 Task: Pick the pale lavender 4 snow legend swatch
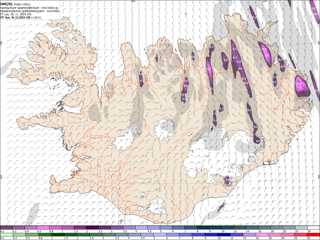tap(141, 228)
